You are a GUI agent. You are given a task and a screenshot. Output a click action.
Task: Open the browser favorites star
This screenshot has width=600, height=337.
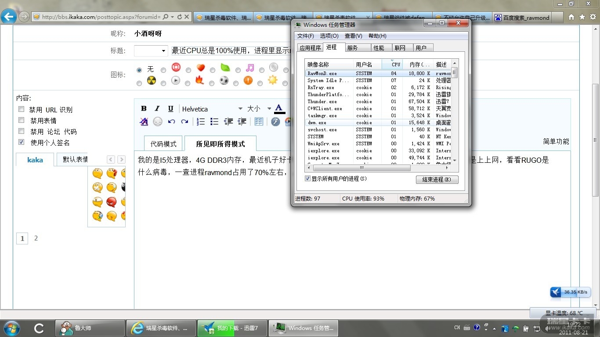pos(582,17)
